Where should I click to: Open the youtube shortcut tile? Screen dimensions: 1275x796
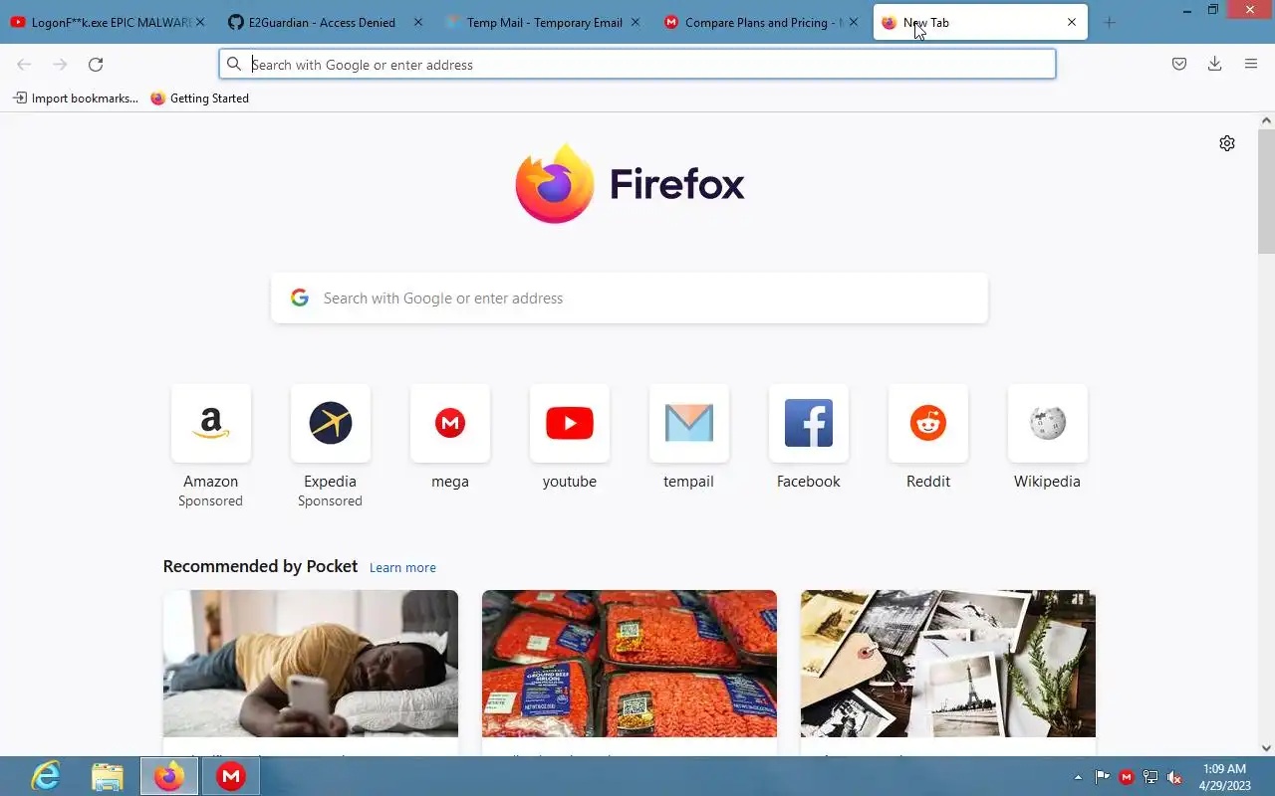569,423
